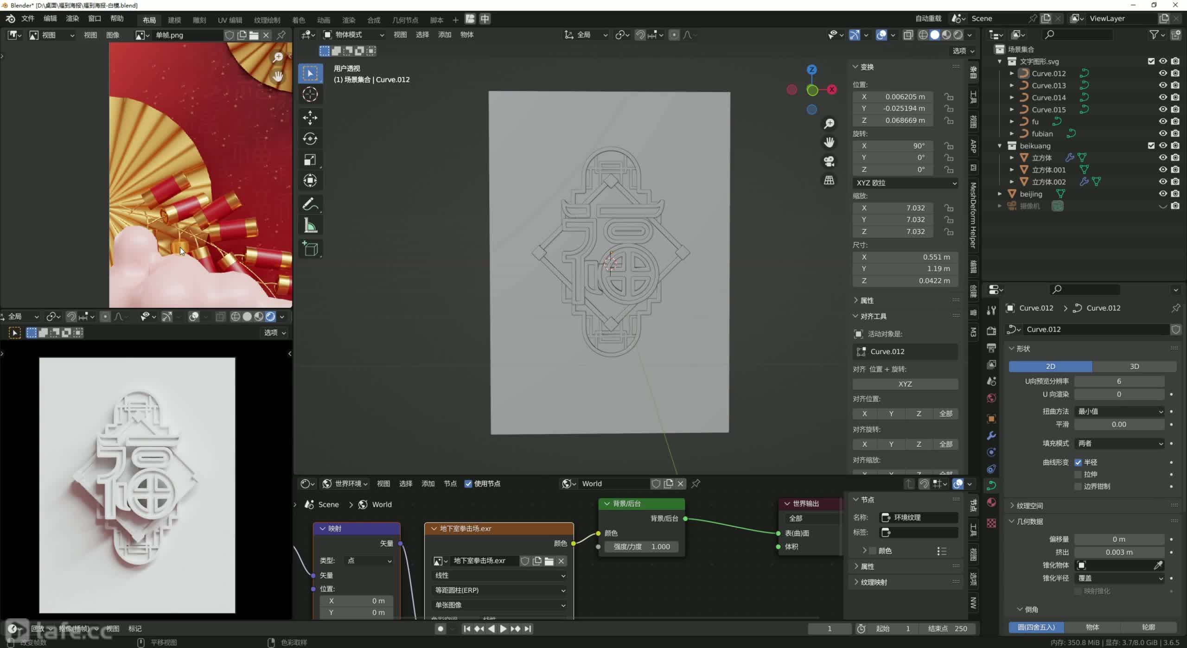Uncheck 文字图形.svg collection checkbox
Viewport: 1187px width, 648px height.
(1151, 61)
